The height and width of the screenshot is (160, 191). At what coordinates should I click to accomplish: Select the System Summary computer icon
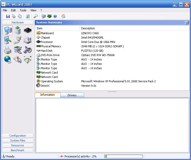pos(8,30)
